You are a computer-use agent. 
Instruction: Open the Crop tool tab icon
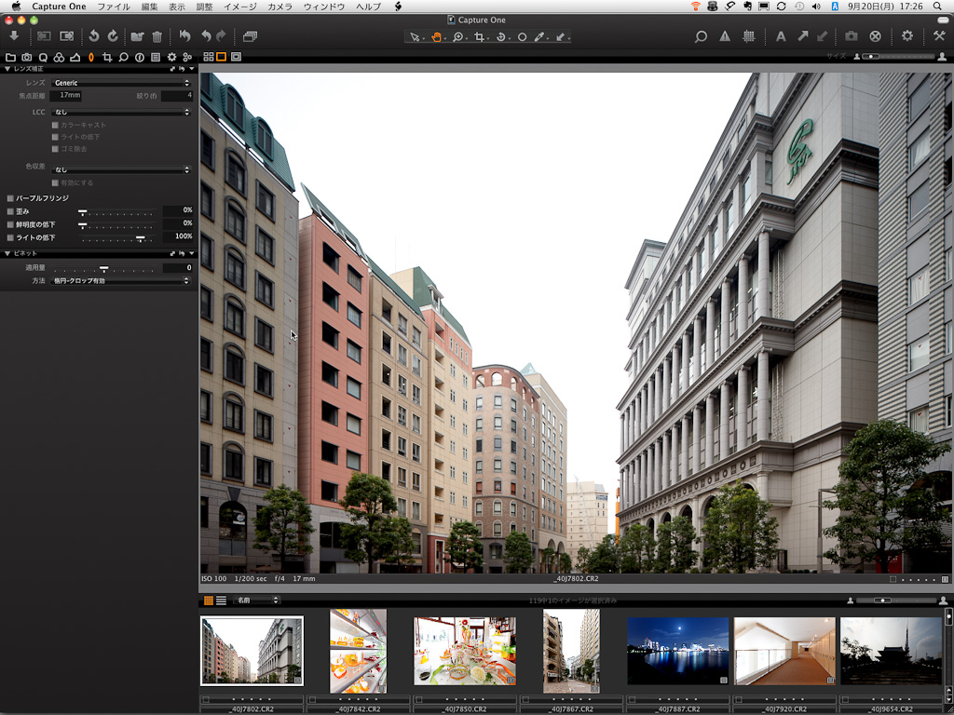click(107, 58)
